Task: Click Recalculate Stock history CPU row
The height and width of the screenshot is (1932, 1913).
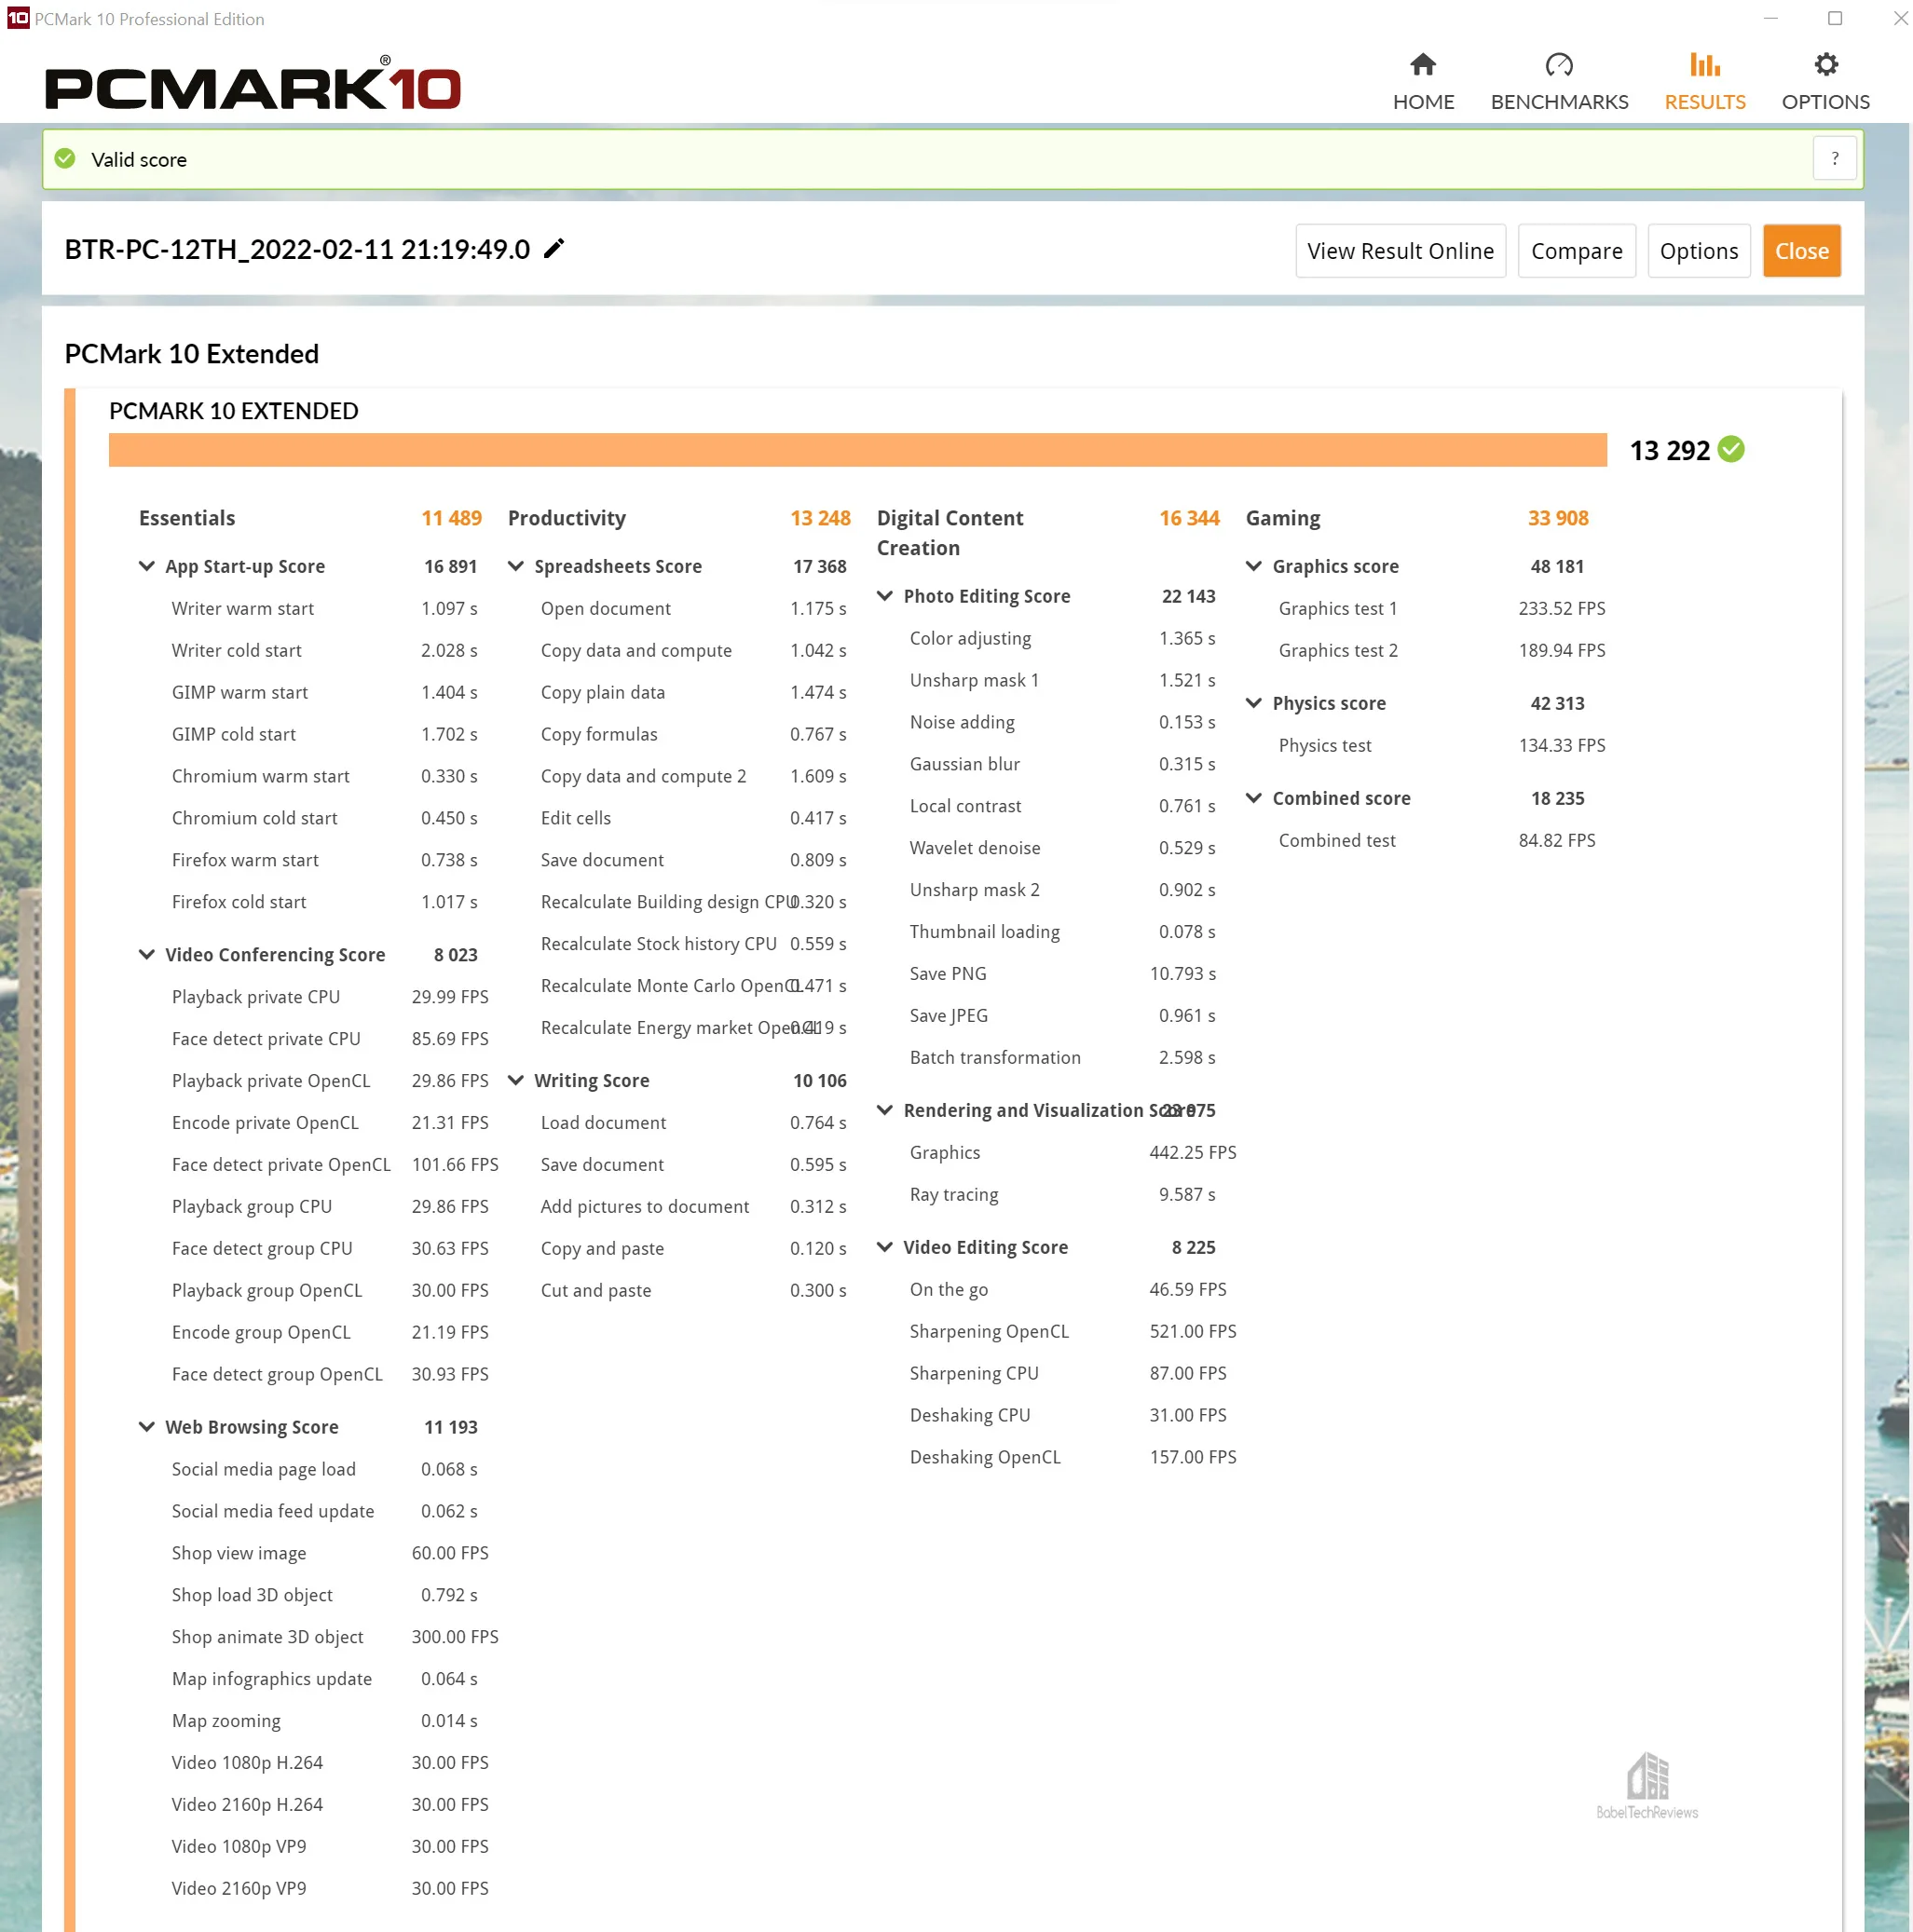Action: pos(693,945)
